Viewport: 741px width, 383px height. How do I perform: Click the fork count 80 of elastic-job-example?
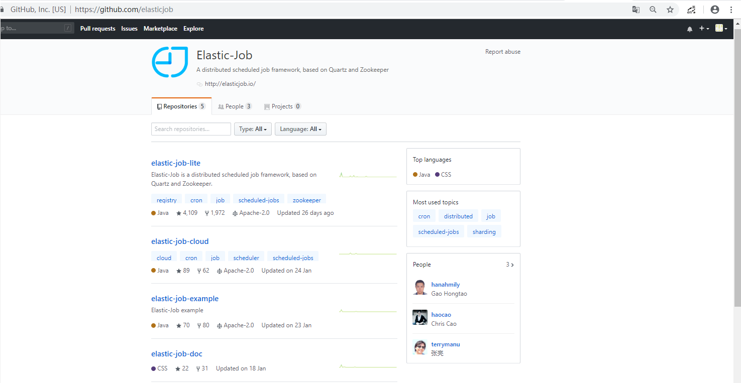pyautogui.click(x=203, y=325)
